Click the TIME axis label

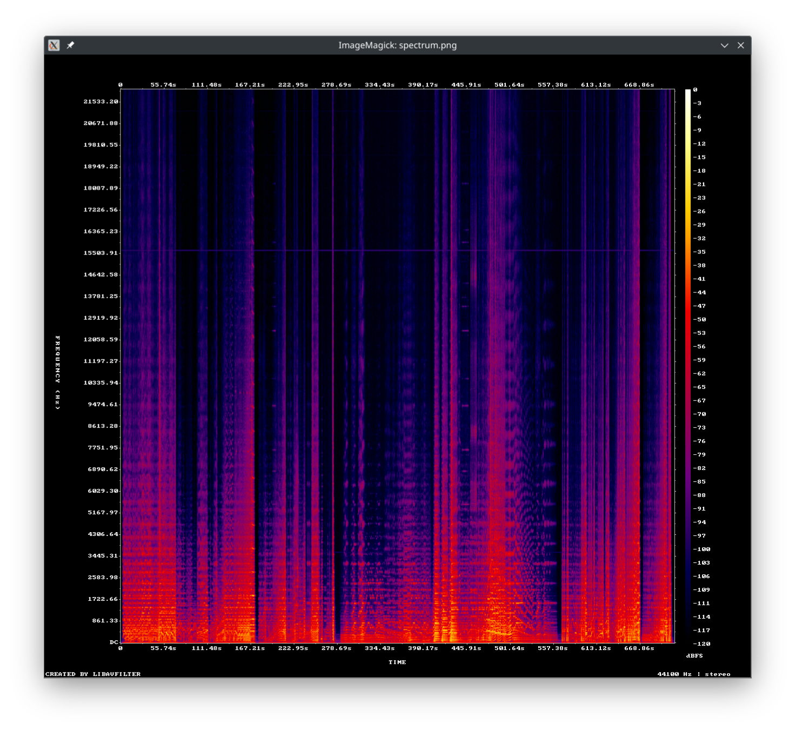[x=398, y=662]
